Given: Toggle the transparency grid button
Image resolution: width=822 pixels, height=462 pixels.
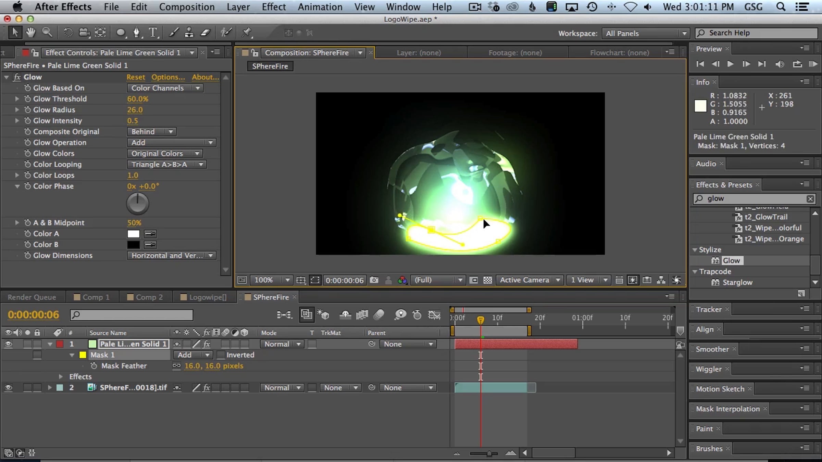Looking at the screenshot, I should coord(488,280).
